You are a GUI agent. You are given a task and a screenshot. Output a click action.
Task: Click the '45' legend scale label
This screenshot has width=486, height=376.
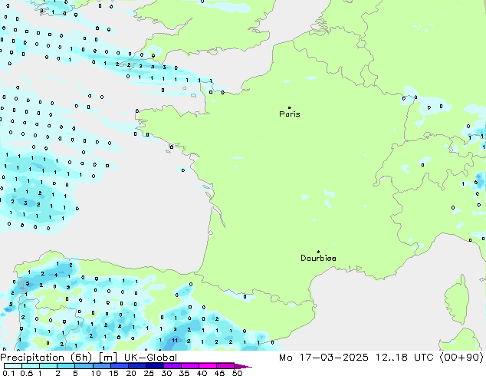point(219,373)
